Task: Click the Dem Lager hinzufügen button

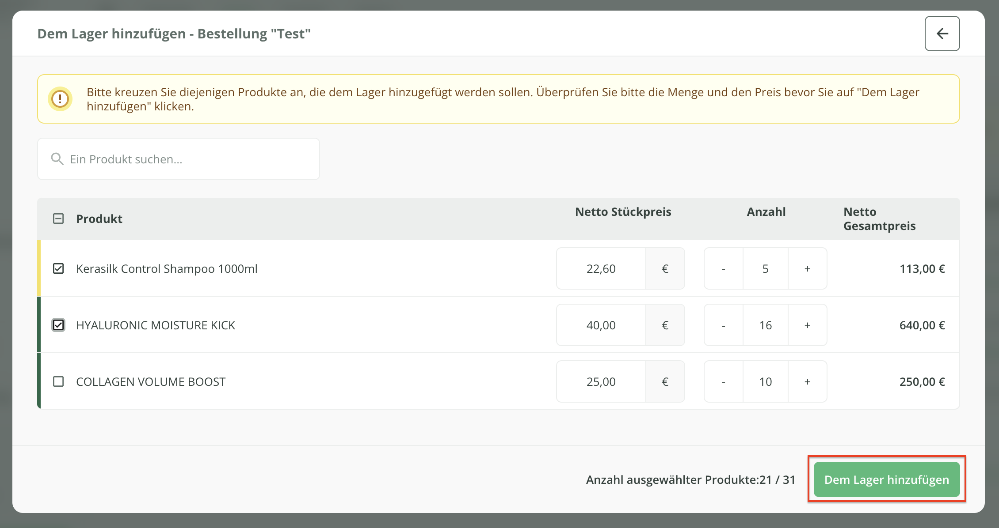Action: pos(886,479)
